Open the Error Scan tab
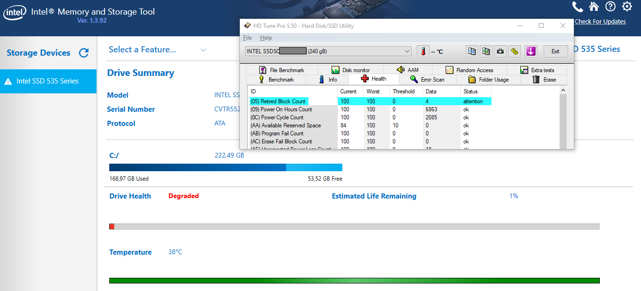This screenshot has height=291, width=641. [x=427, y=80]
